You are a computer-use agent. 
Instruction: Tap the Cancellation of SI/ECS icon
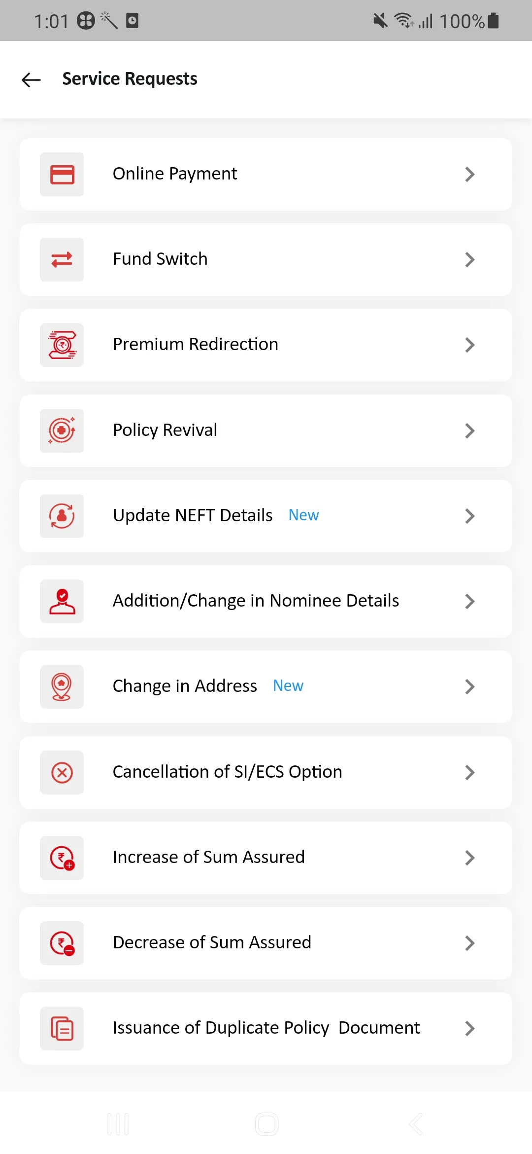[x=62, y=772]
